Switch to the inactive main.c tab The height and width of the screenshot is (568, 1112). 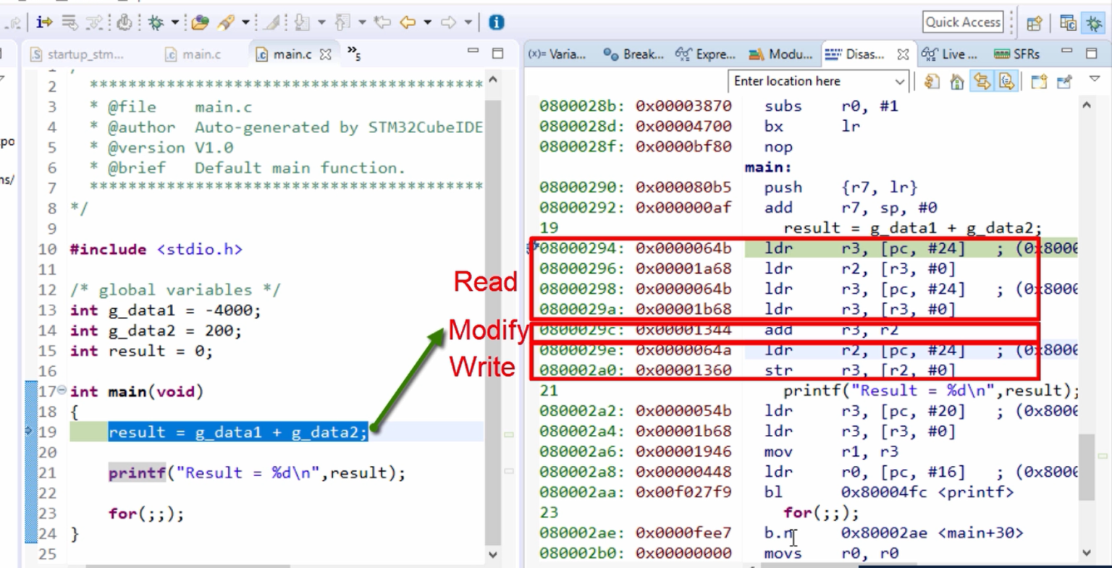193,54
